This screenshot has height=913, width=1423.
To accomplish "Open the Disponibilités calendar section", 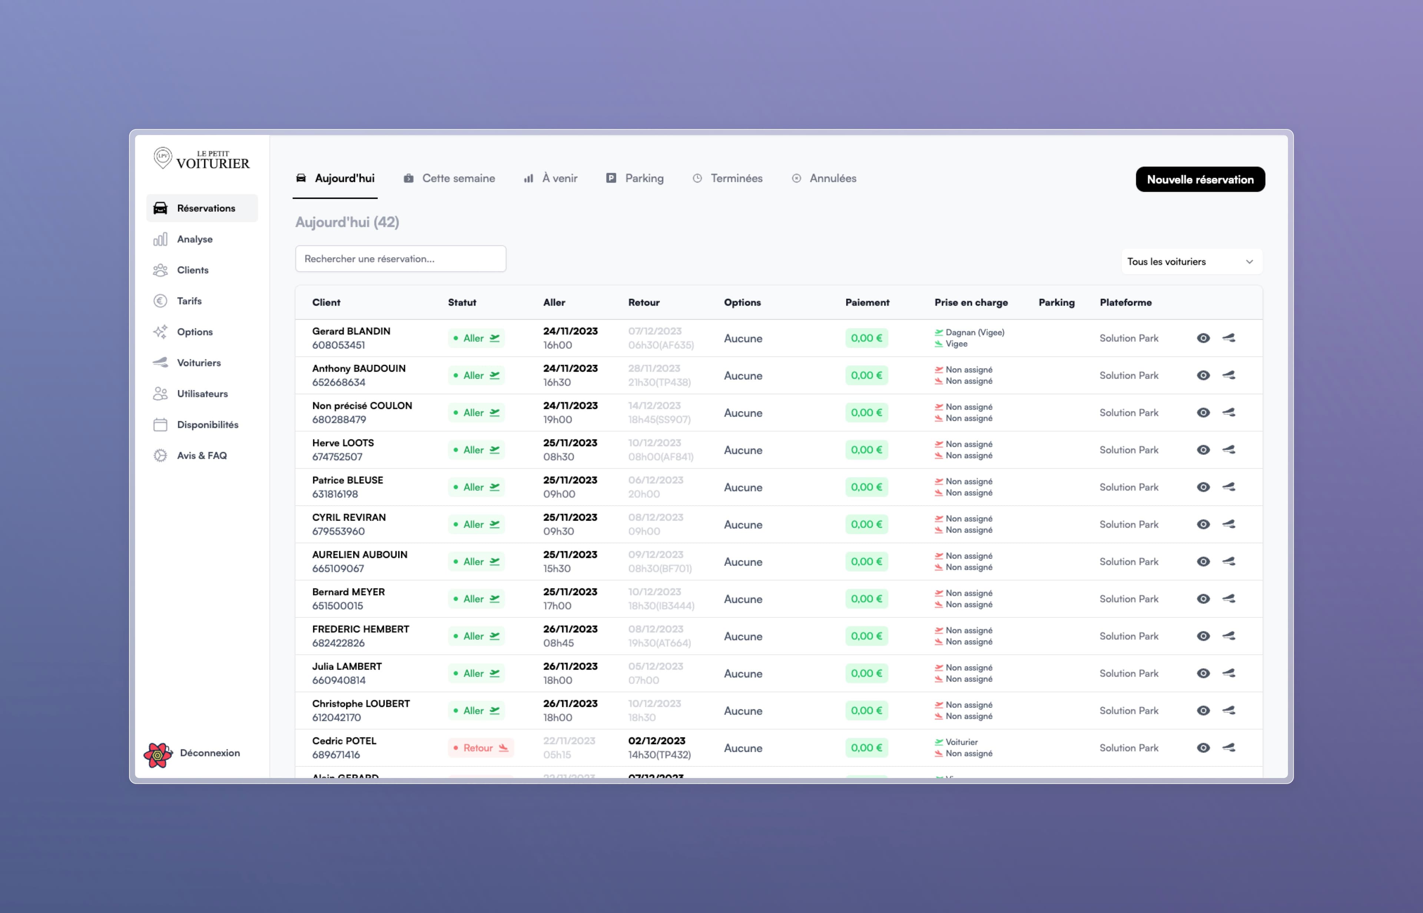I will tap(207, 425).
